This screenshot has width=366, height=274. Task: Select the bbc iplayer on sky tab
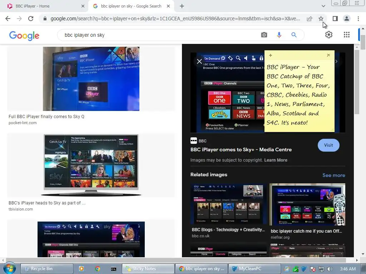[131, 6]
